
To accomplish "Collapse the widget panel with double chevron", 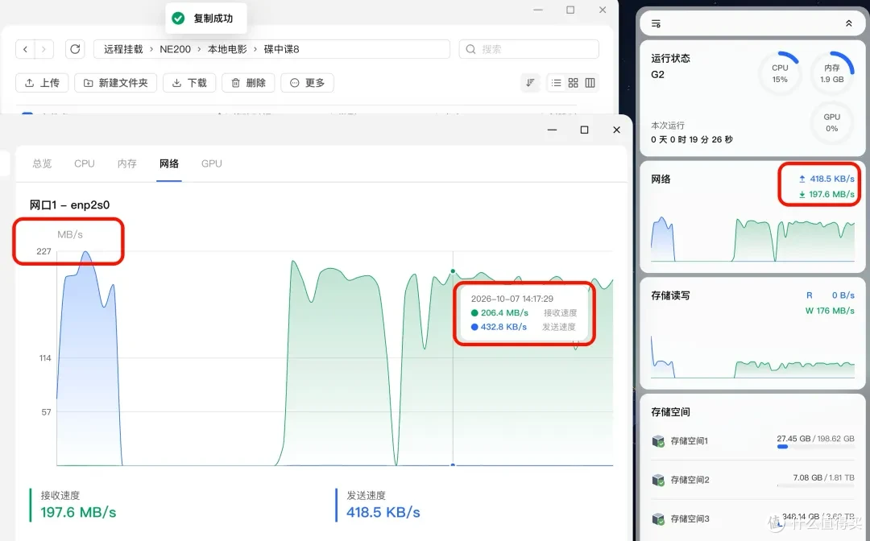I will click(x=848, y=23).
